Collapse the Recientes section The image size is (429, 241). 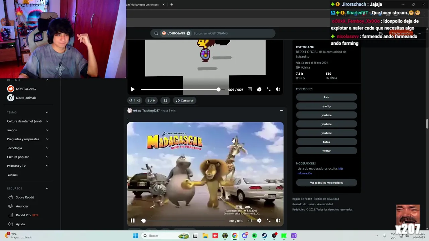pyautogui.click(x=47, y=80)
